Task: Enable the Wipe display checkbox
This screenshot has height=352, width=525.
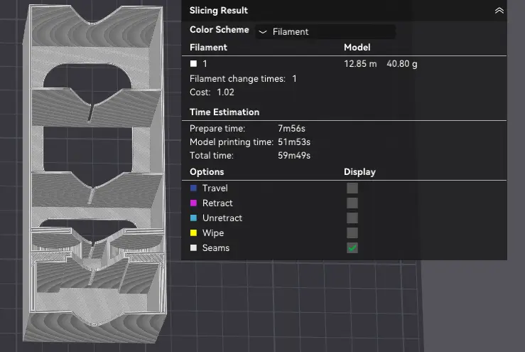Action: click(x=352, y=233)
